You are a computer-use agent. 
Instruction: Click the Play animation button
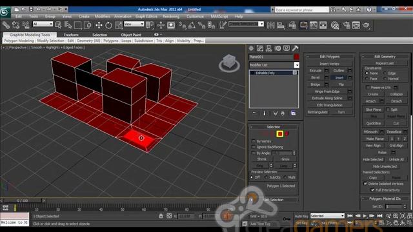coord(365,216)
